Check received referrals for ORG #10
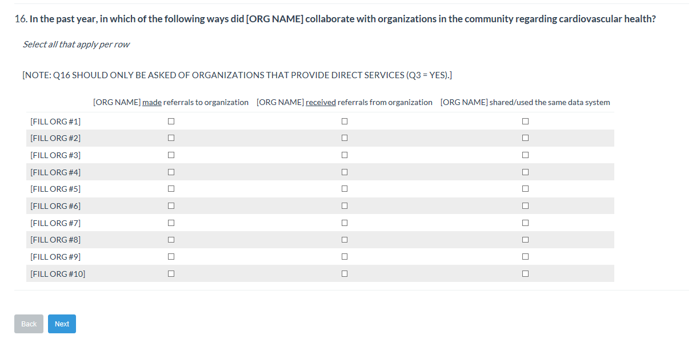The image size is (692, 339). coord(345,274)
